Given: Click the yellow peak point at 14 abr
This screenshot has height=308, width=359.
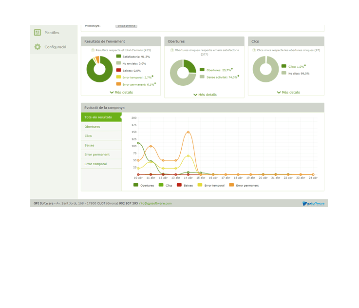Looking at the screenshot, I should 188,156.
